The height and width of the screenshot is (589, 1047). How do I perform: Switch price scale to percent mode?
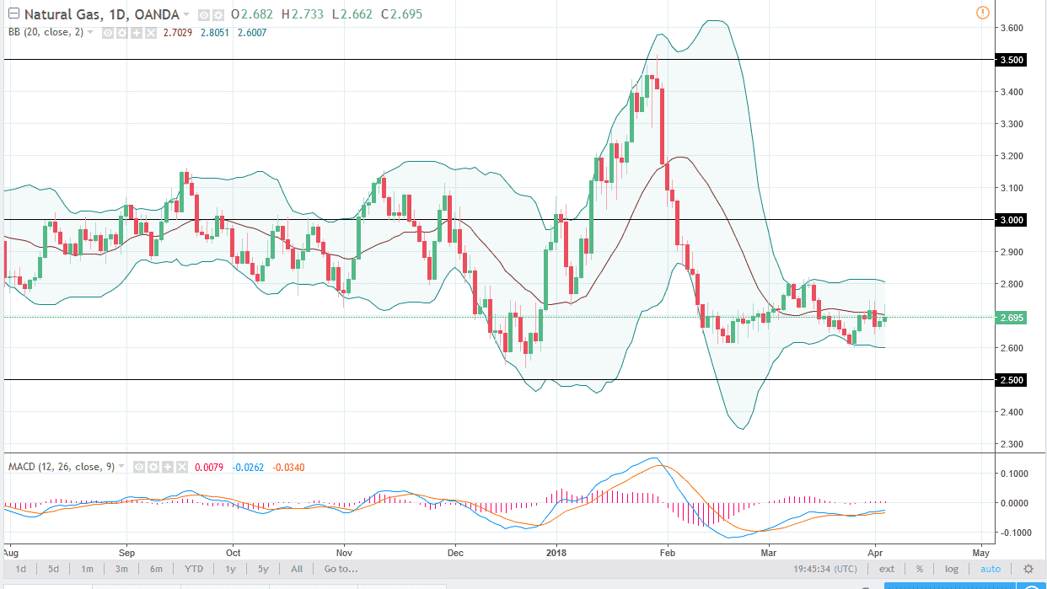(919, 569)
